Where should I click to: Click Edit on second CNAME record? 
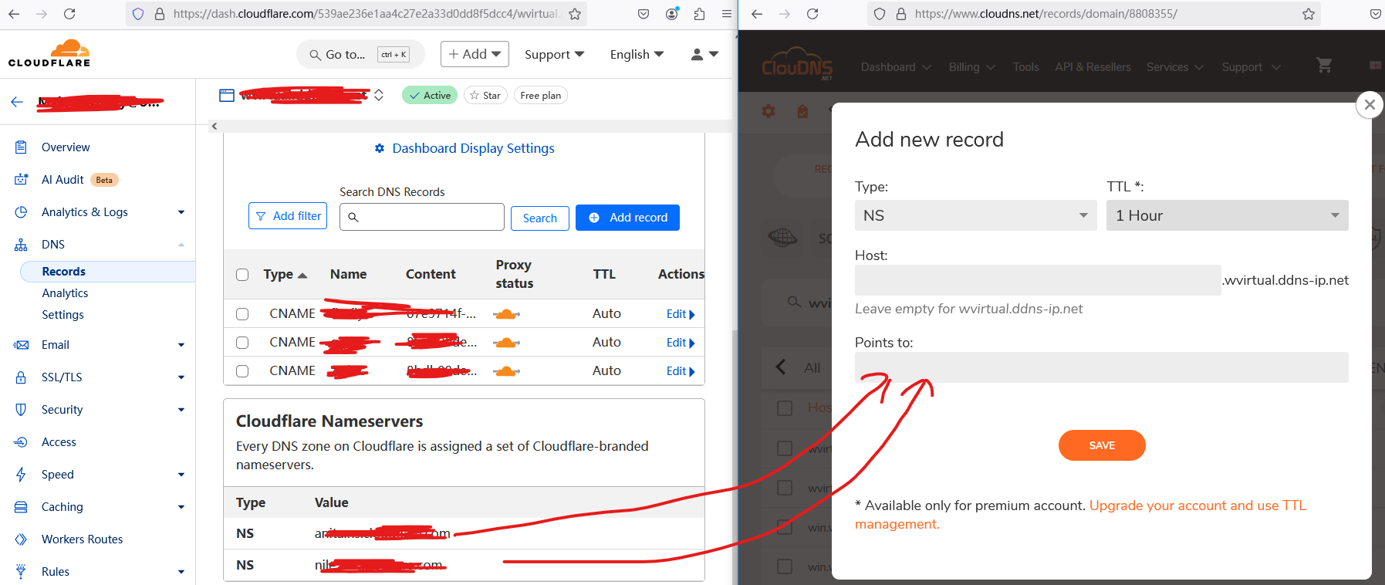pyautogui.click(x=681, y=343)
